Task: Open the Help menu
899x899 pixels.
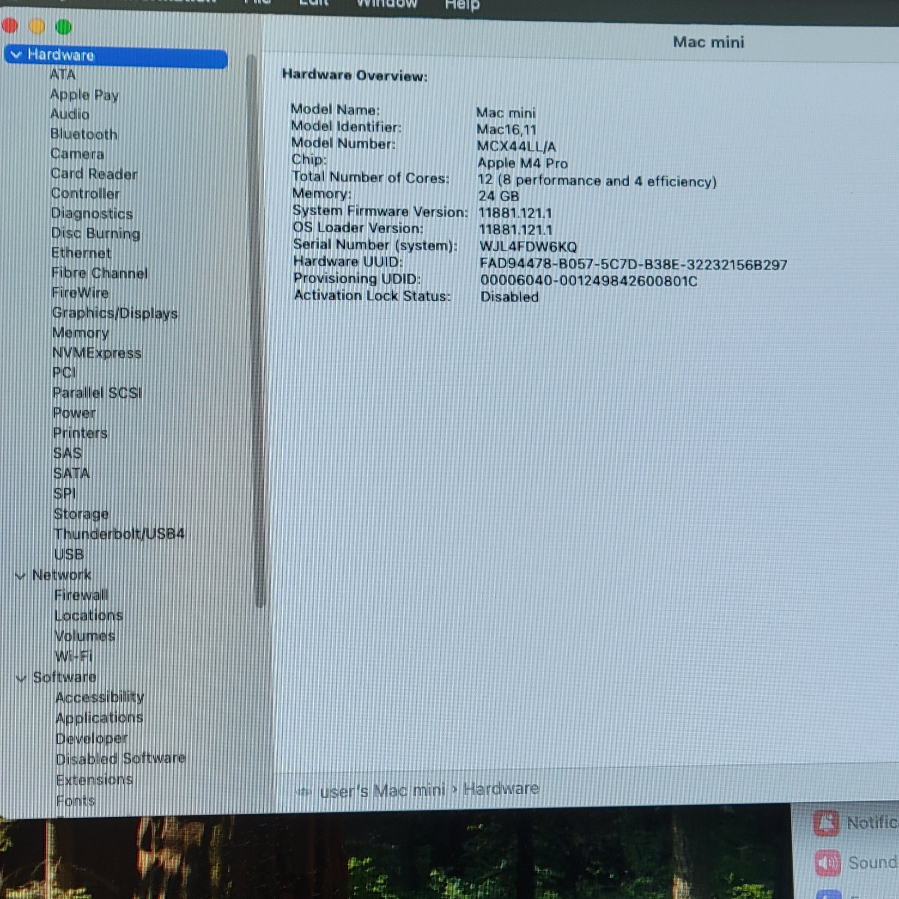Action: click(x=462, y=5)
